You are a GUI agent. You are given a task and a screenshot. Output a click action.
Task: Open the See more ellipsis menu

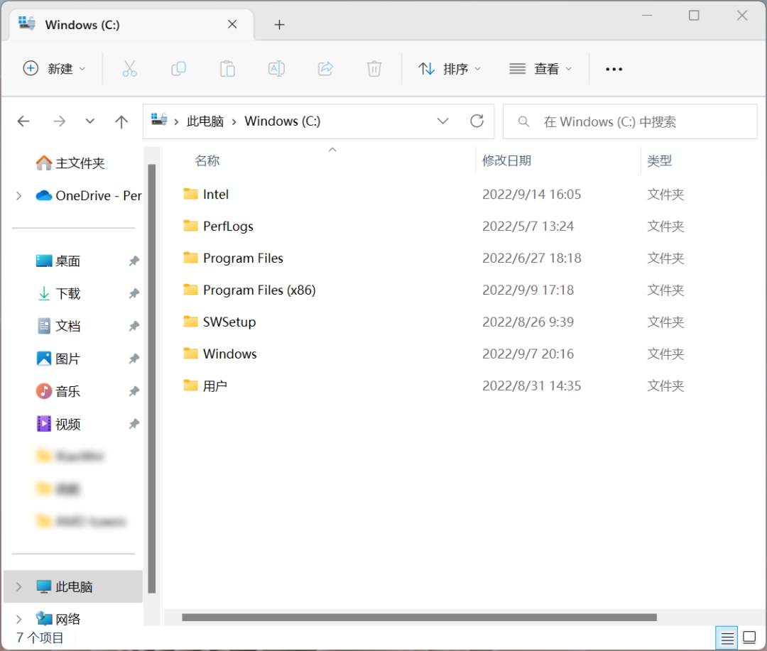pos(614,69)
